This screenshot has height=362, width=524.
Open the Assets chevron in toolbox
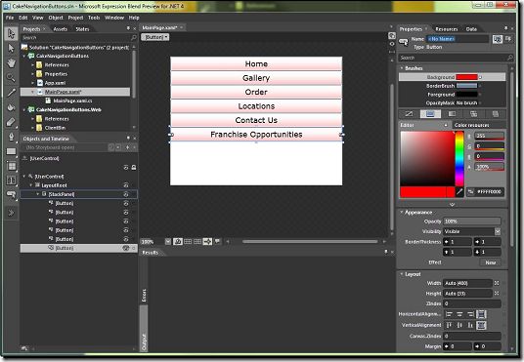11,213
